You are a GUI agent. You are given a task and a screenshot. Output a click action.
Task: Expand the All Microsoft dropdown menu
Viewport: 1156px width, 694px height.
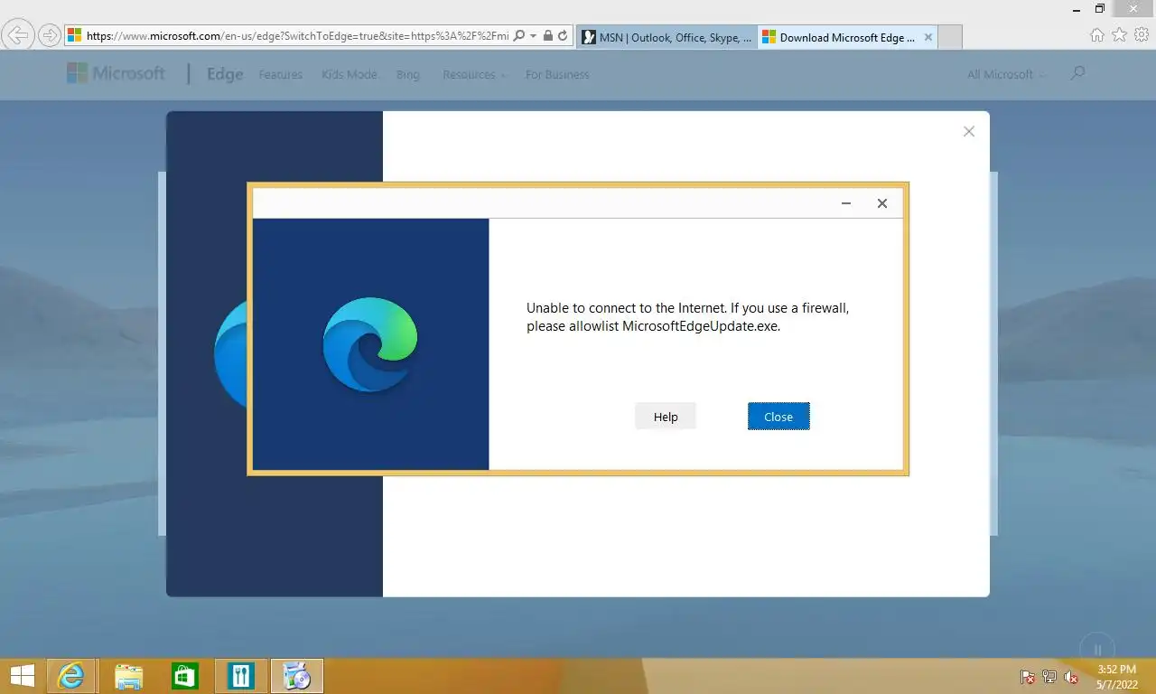click(1006, 74)
